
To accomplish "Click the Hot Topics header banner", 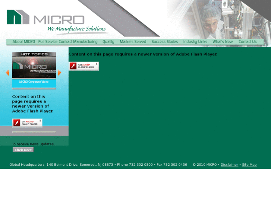I will point(34,54).
